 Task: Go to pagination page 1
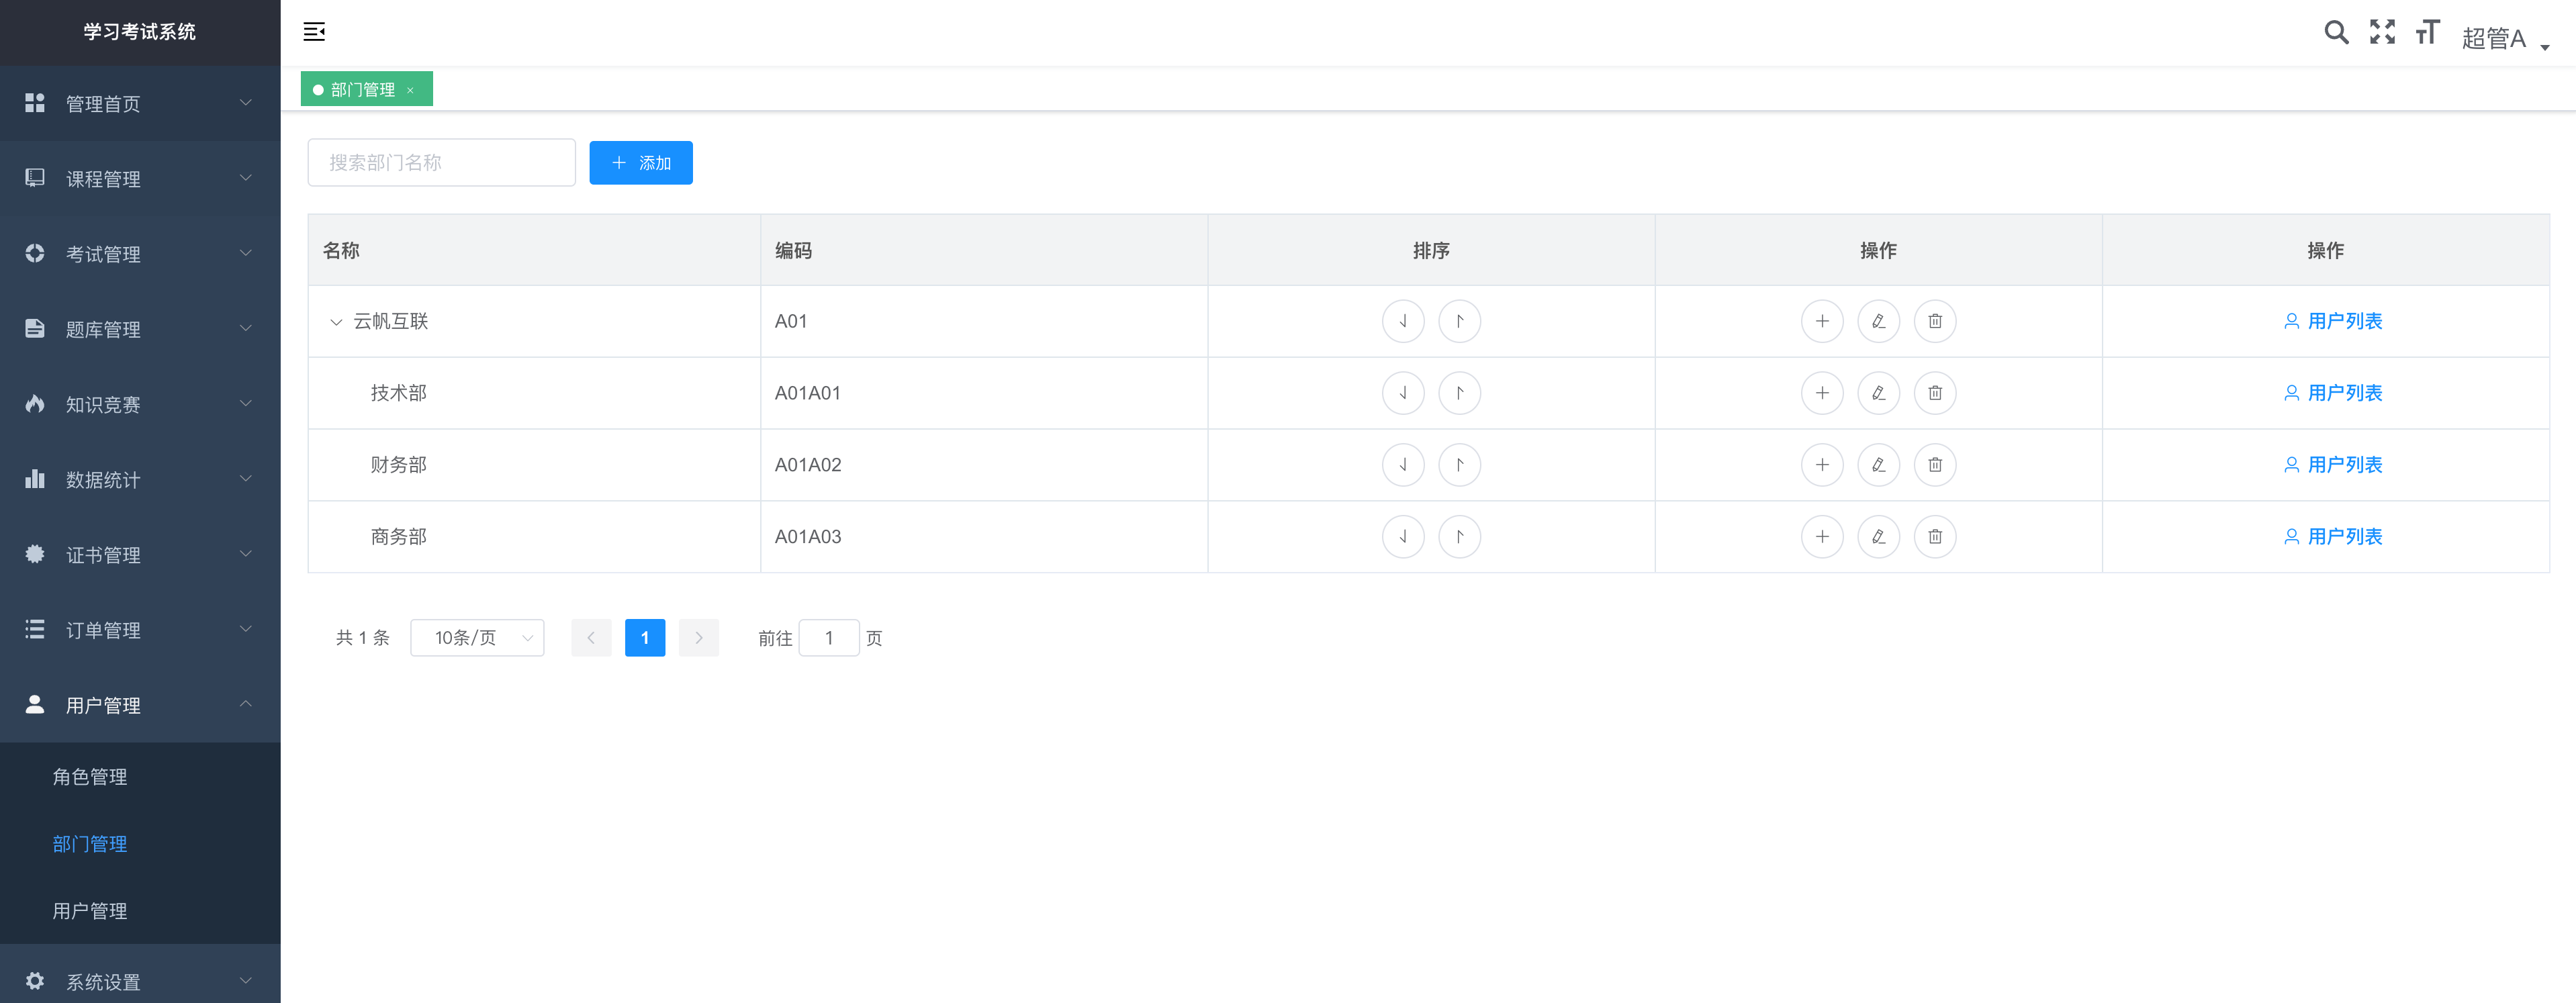[645, 638]
